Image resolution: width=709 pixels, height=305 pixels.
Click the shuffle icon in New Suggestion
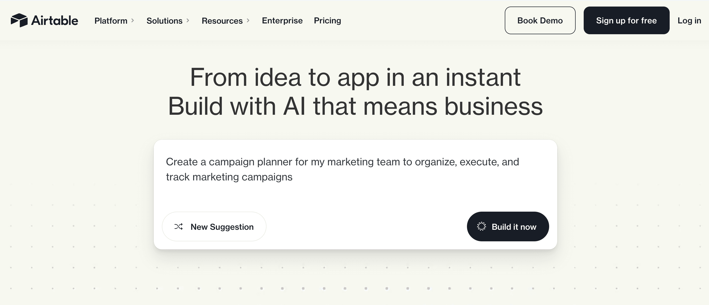point(178,227)
